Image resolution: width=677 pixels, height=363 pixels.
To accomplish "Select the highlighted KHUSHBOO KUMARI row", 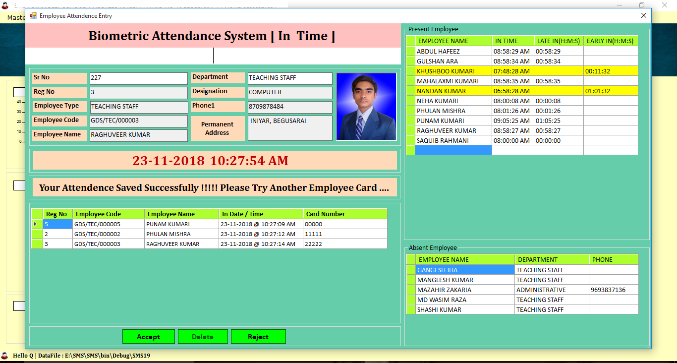I will click(x=453, y=71).
